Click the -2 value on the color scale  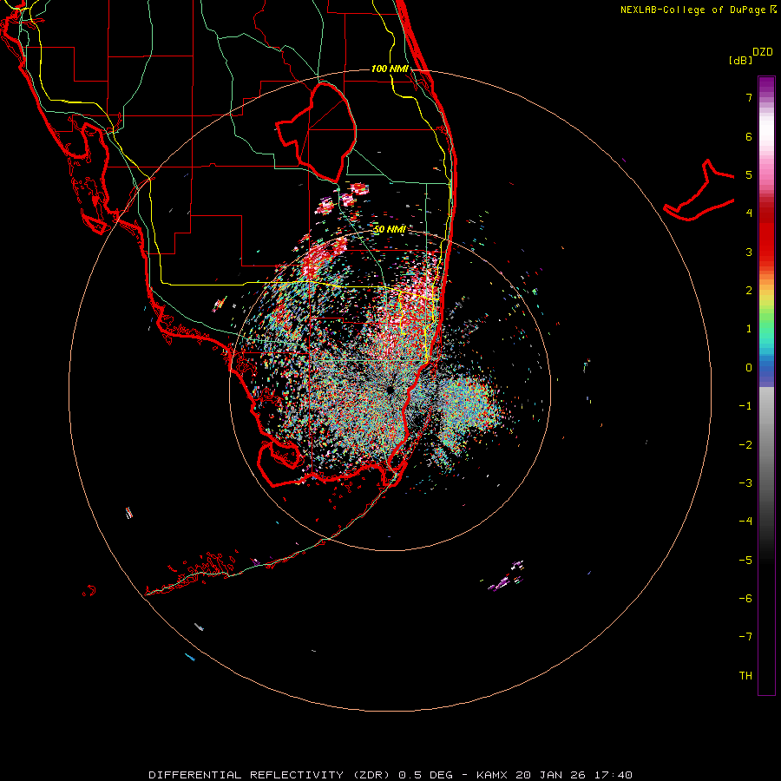pyautogui.click(x=745, y=444)
